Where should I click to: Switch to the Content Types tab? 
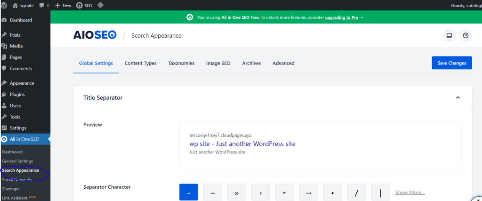click(140, 63)
